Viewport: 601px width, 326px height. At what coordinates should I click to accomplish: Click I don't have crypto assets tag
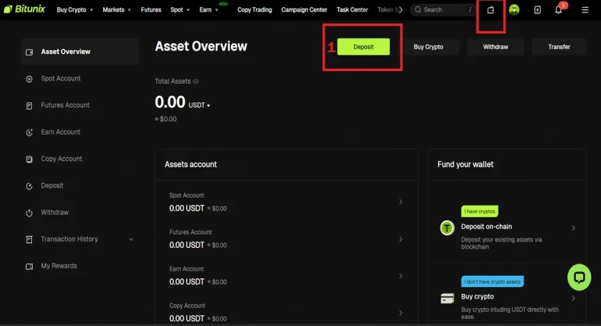pyautogui.click(x=492, y=281)
